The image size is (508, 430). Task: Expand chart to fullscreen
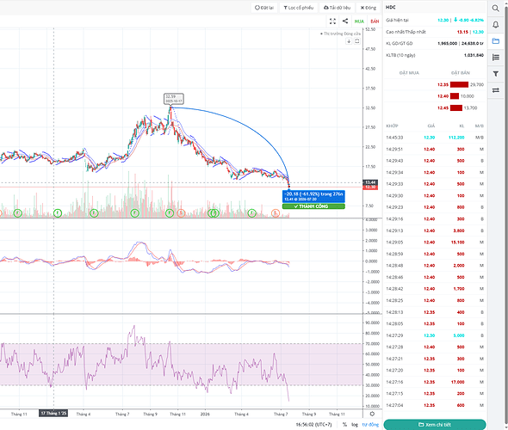click(332, 21)
